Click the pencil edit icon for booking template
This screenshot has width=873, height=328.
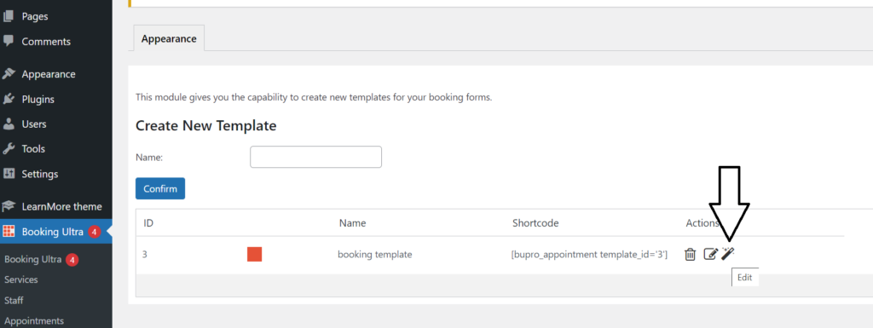pyautogui.click(x=710, y=255)
